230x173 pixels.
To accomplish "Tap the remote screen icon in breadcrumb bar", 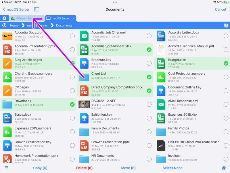I will click(x=226, y=25).
